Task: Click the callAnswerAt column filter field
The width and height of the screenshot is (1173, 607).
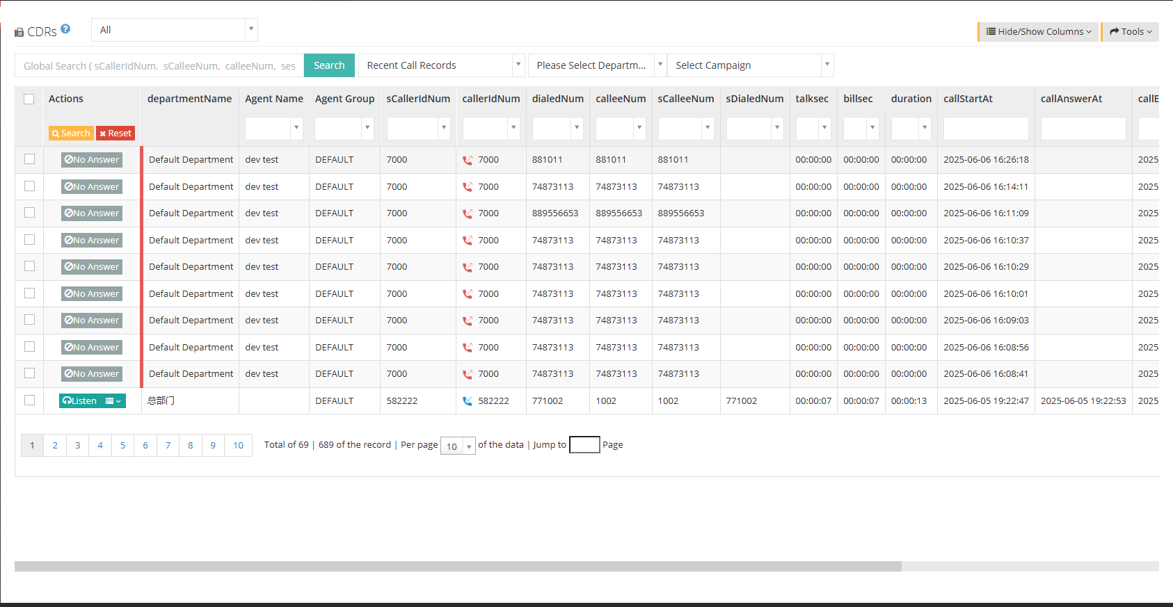Action: [x=1083, y=129]
